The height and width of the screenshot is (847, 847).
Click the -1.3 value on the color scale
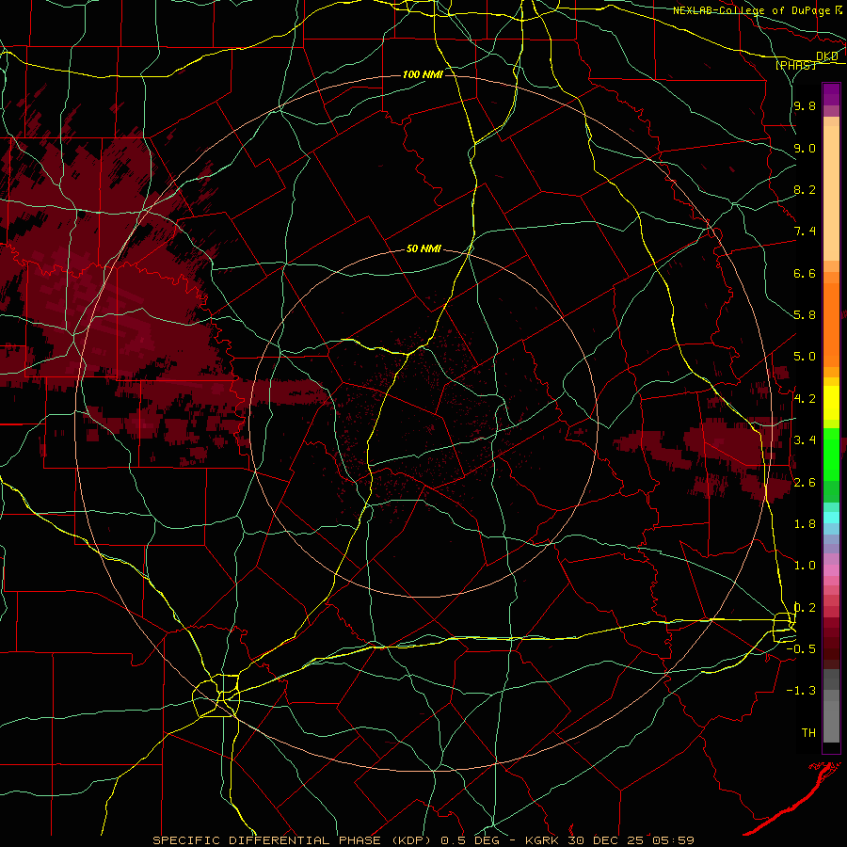coord(801,691)
